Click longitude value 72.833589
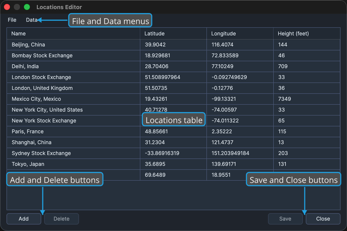The width and height of the screenshot is (347, 231). point(225,56)
